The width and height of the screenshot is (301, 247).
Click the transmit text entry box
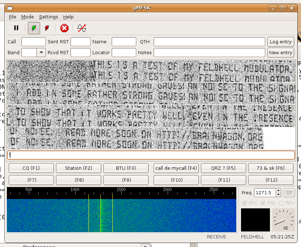click(151, 155)
